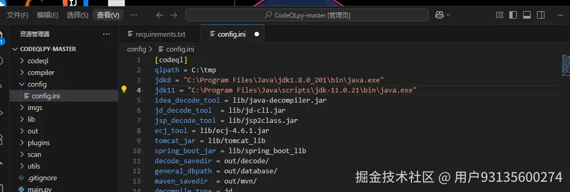Click the unsaved dot on config.ini tab

(x=257, y=34)
